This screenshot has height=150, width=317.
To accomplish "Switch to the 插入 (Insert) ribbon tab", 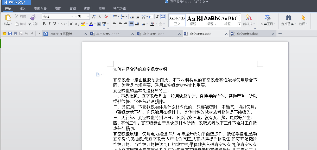I will pyautogui.click(x=23, y=9).
